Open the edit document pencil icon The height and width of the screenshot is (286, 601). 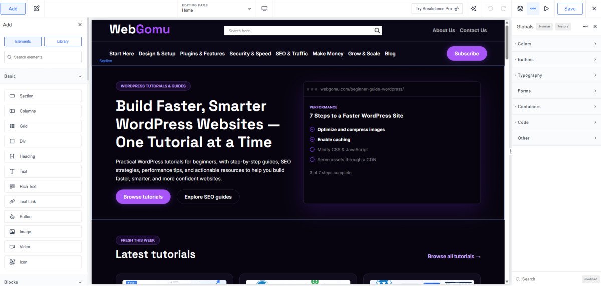[36, 8]
